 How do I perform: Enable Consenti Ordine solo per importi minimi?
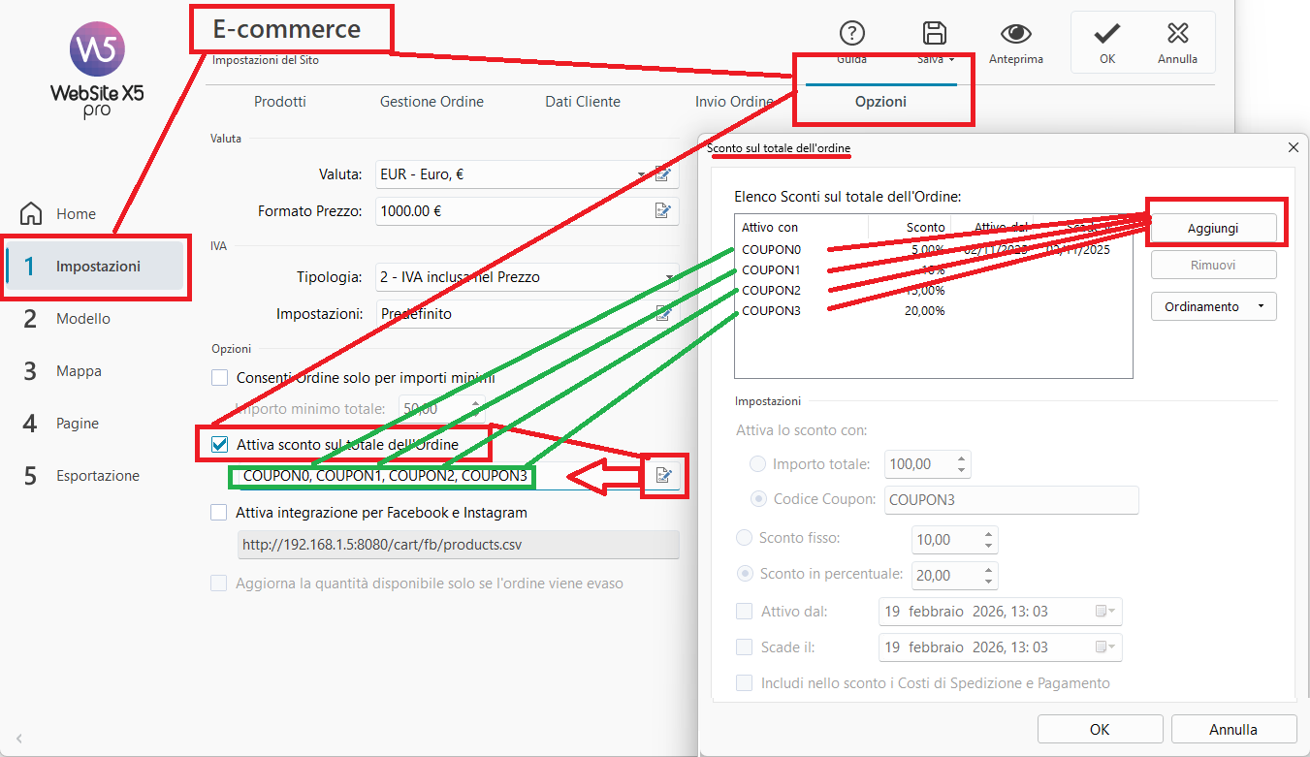[219, 377]
